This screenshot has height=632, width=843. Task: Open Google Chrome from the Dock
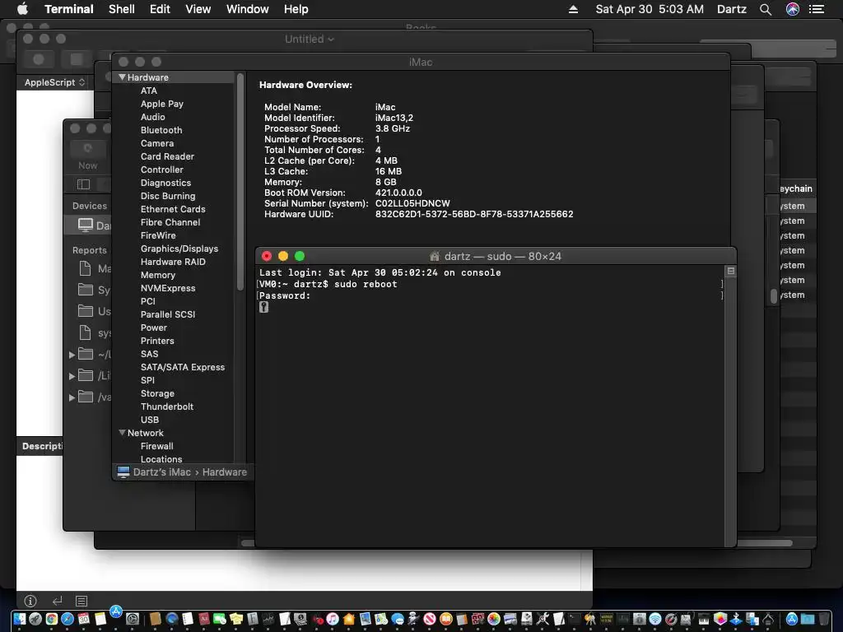(52, 619)
